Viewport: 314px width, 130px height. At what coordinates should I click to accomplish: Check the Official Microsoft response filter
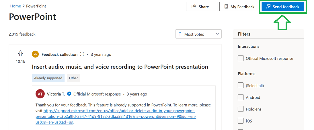[x=241, y=59]
